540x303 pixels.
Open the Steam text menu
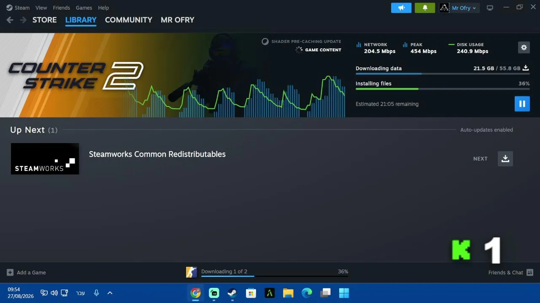pyautogui.click(x=22, y=8)
